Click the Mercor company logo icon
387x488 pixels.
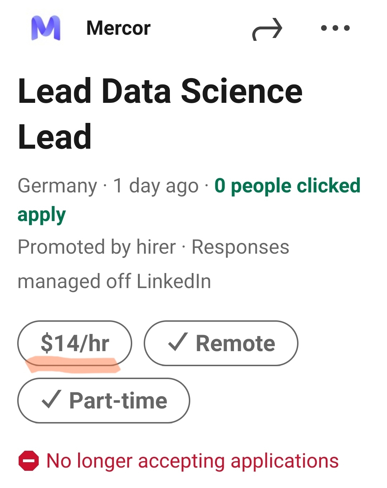point(46,28)
